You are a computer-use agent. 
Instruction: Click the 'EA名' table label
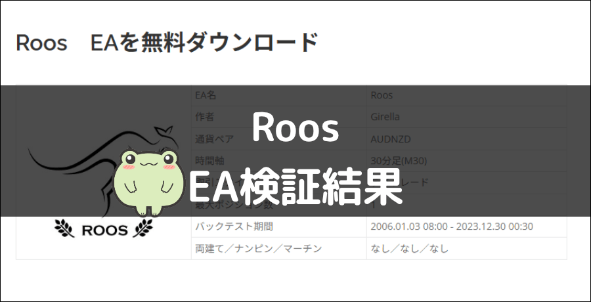[x=206, y=95]
